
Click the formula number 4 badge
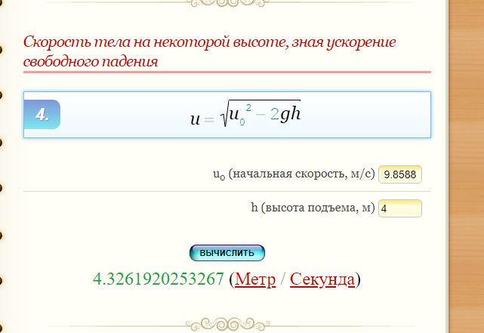tap(42, 115)
